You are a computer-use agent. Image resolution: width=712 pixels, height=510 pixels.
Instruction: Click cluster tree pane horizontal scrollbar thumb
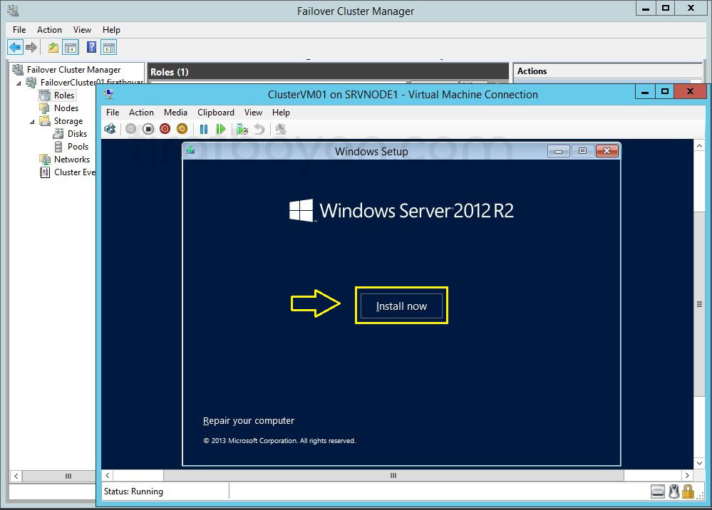[59, 476]
